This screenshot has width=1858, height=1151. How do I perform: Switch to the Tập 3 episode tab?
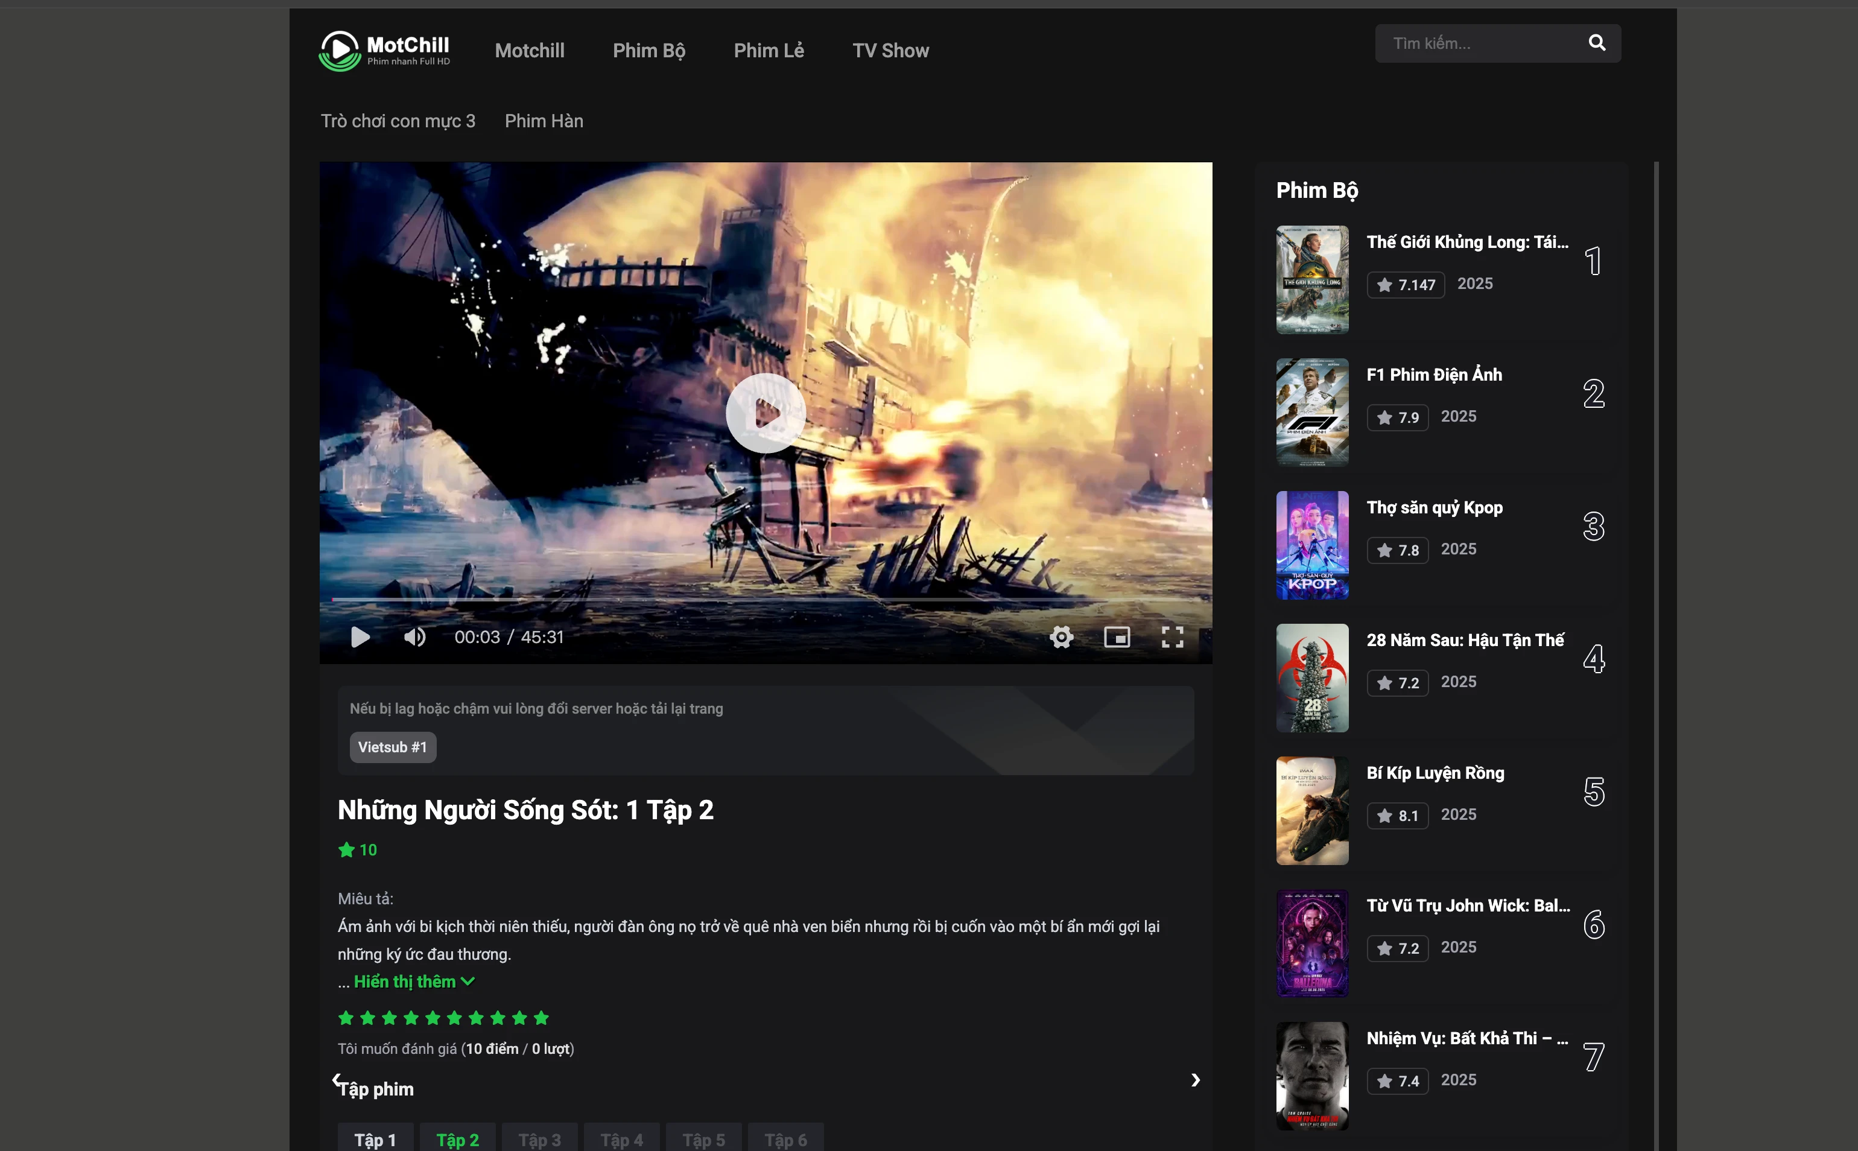(540, 1139)
